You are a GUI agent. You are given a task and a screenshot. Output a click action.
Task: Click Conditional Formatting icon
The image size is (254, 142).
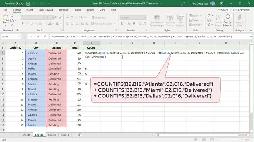coord(157,21)
